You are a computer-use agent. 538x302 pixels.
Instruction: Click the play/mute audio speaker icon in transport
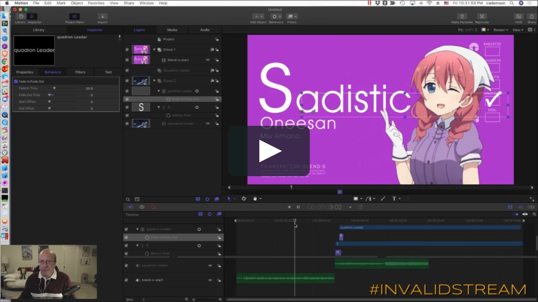point(130,207)
